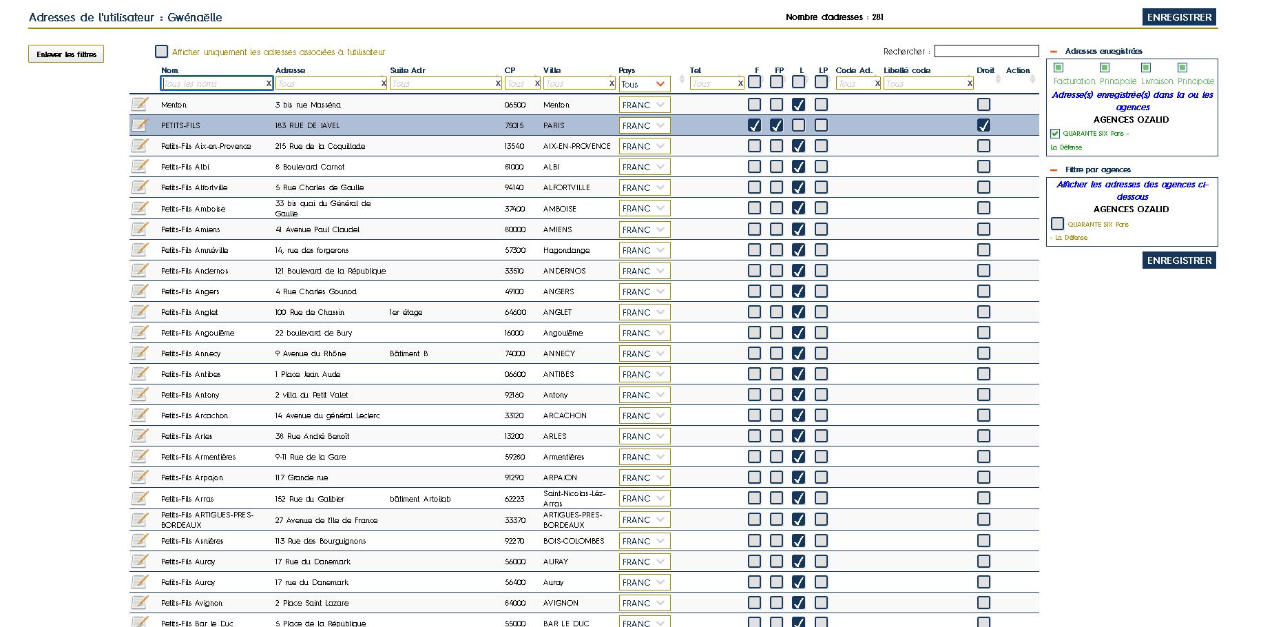1272x627 pixels.
Task: Sort using arrows beside Droit column
Action: pyautogui.click(x=998, y=79)
